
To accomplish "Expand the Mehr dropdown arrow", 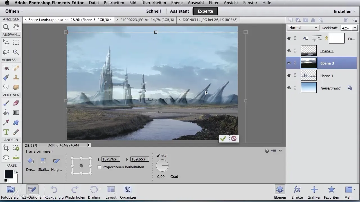I will (354, 189).
